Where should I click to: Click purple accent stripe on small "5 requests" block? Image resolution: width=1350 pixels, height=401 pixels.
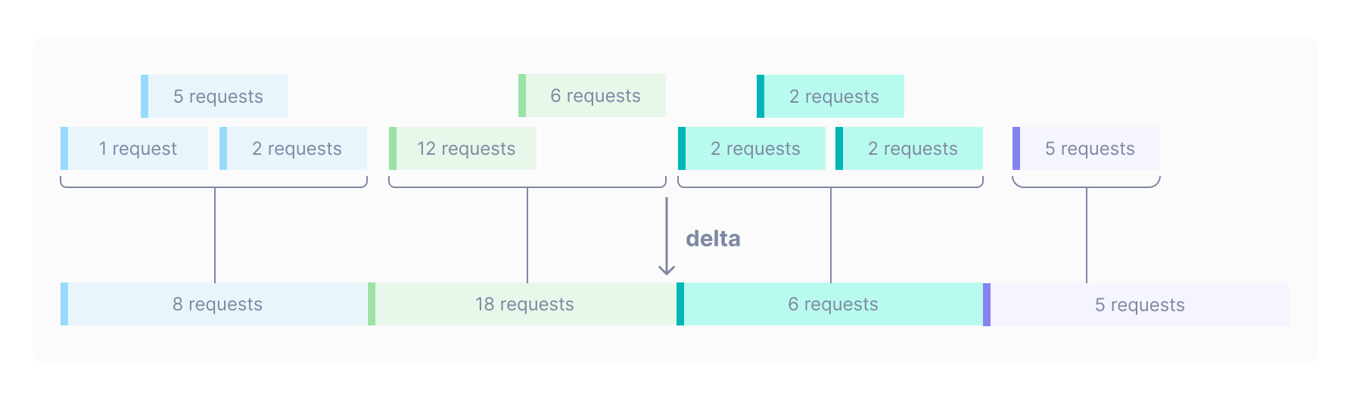point(1016,149)
